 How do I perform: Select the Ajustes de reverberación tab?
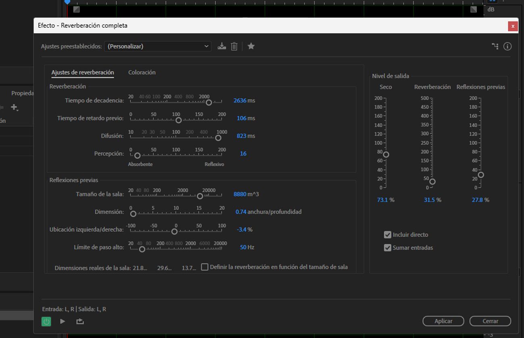point(83,72)
